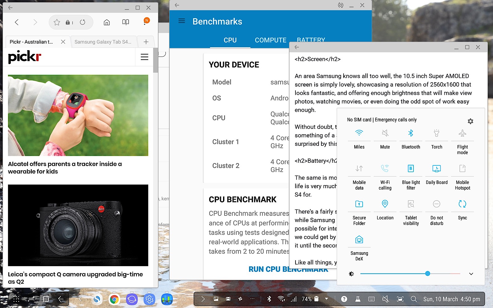493x308 pixels.
Task: Open quick panel settings gear
Action: pos(470,121)
